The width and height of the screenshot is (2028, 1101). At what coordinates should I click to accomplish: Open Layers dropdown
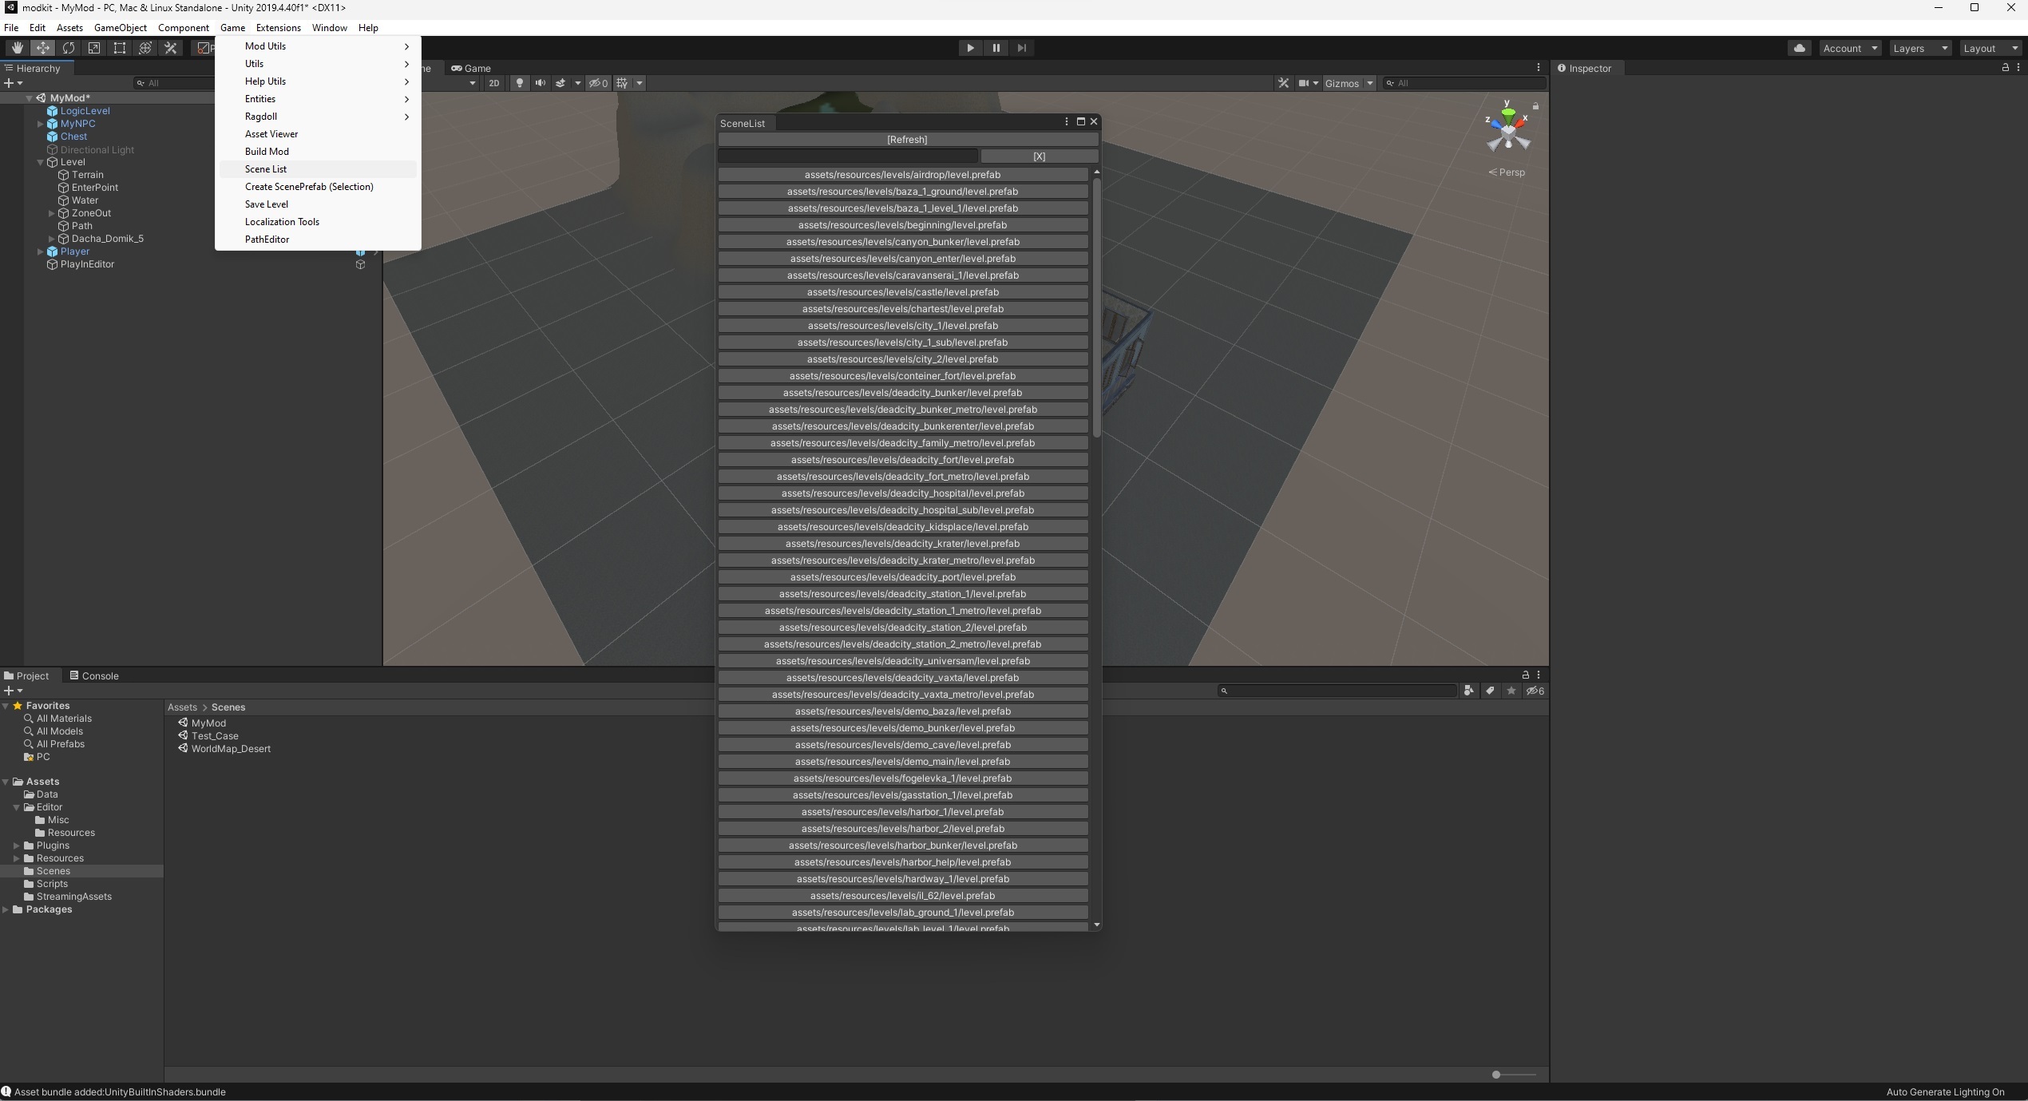point(1919,48)
